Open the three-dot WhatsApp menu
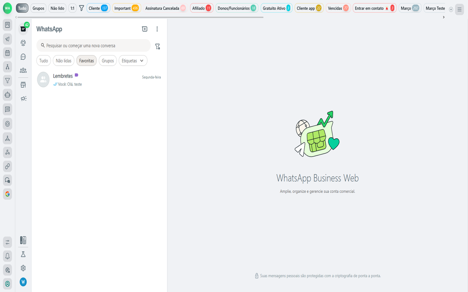 (x=157, y=29)
